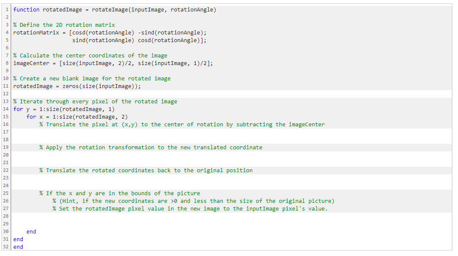Click the sind function call on line 5
Viewport: 458px width, 256px height.
[79, 40]
